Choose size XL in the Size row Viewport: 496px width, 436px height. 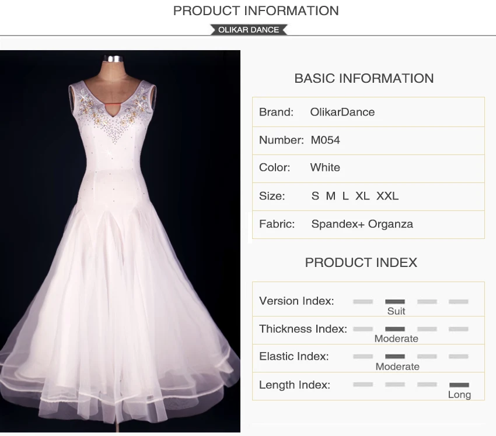point(362,196)
